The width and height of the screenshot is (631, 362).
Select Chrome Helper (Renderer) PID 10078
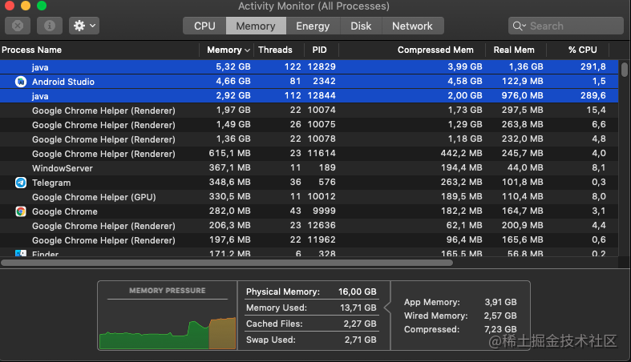tap(309, 139)
